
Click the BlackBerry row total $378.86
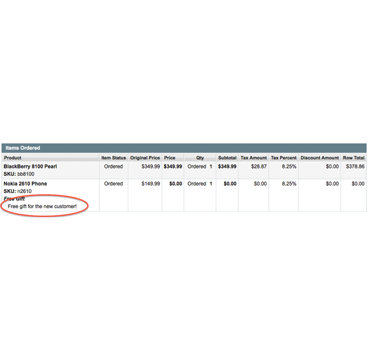point(355,166)
